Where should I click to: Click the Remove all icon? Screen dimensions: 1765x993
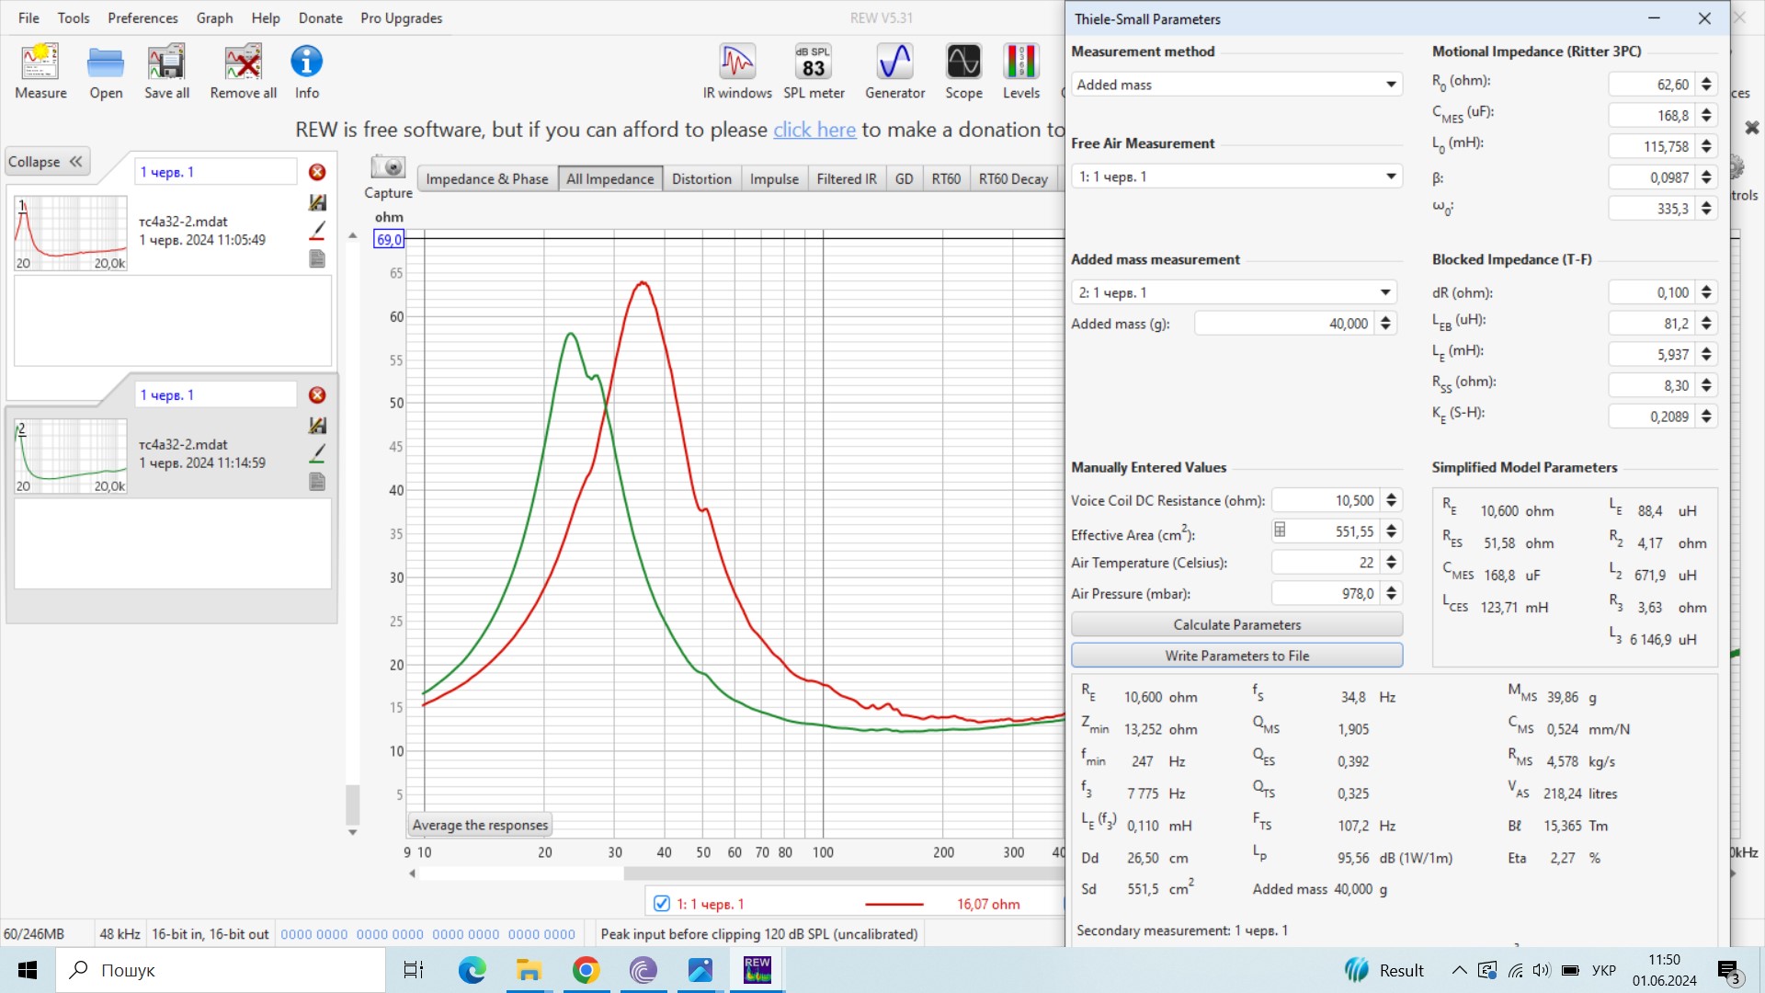[243, 72]
